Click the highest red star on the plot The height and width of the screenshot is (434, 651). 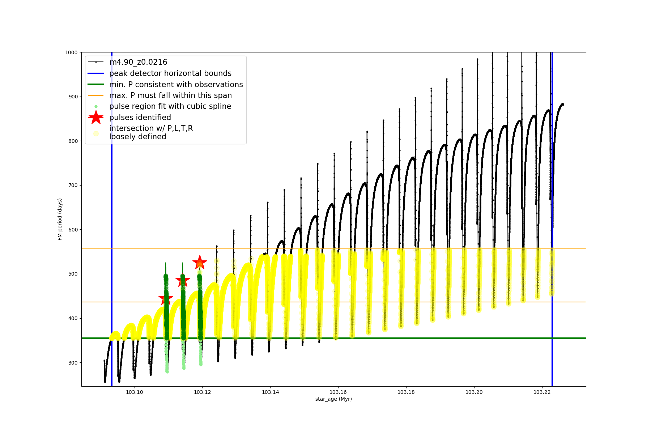tap(200, 263)
